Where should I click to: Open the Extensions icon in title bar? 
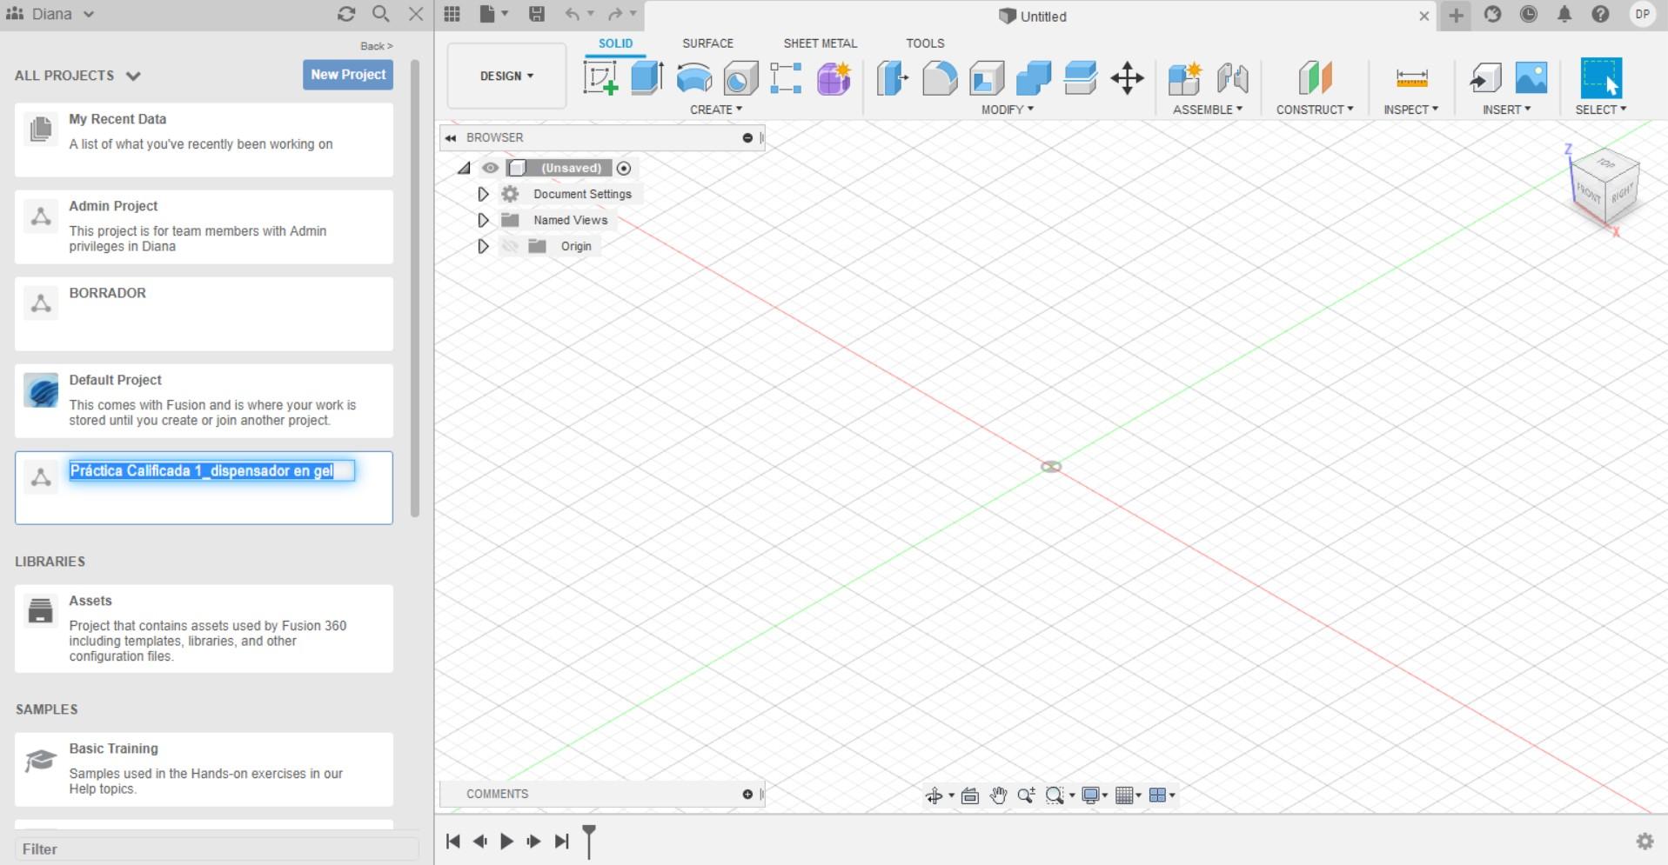coord(1493,15)
